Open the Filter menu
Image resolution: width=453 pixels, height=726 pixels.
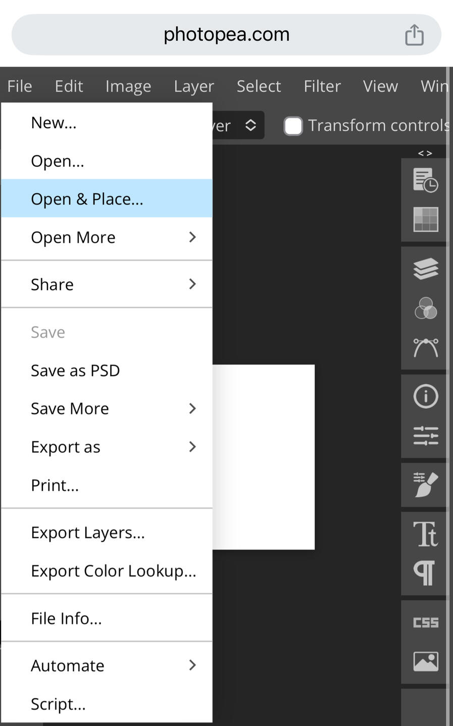coord(322,86)
